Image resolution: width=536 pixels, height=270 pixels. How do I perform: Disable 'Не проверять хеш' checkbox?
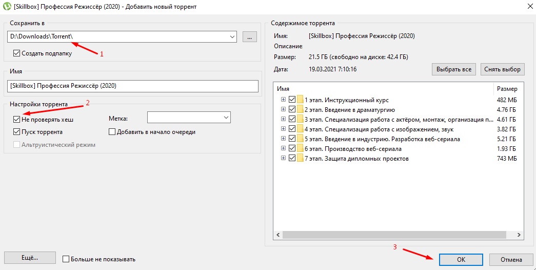[x=17, y=120]
